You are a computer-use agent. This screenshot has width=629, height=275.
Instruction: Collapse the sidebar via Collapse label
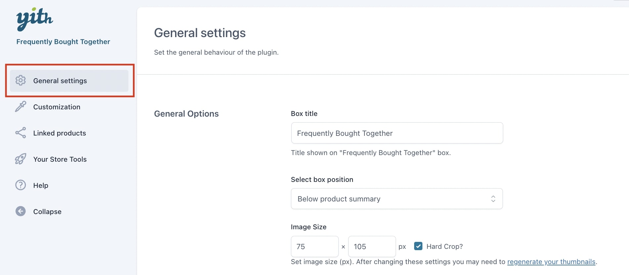click(x=47, y=212)
